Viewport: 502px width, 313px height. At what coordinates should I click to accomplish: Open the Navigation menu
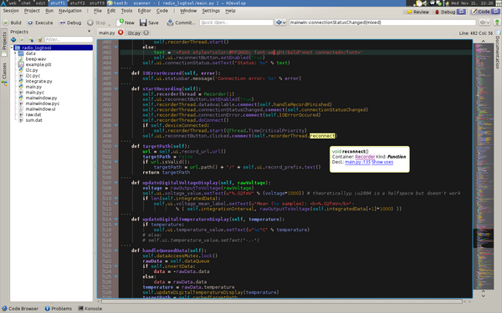click(70, 11)
